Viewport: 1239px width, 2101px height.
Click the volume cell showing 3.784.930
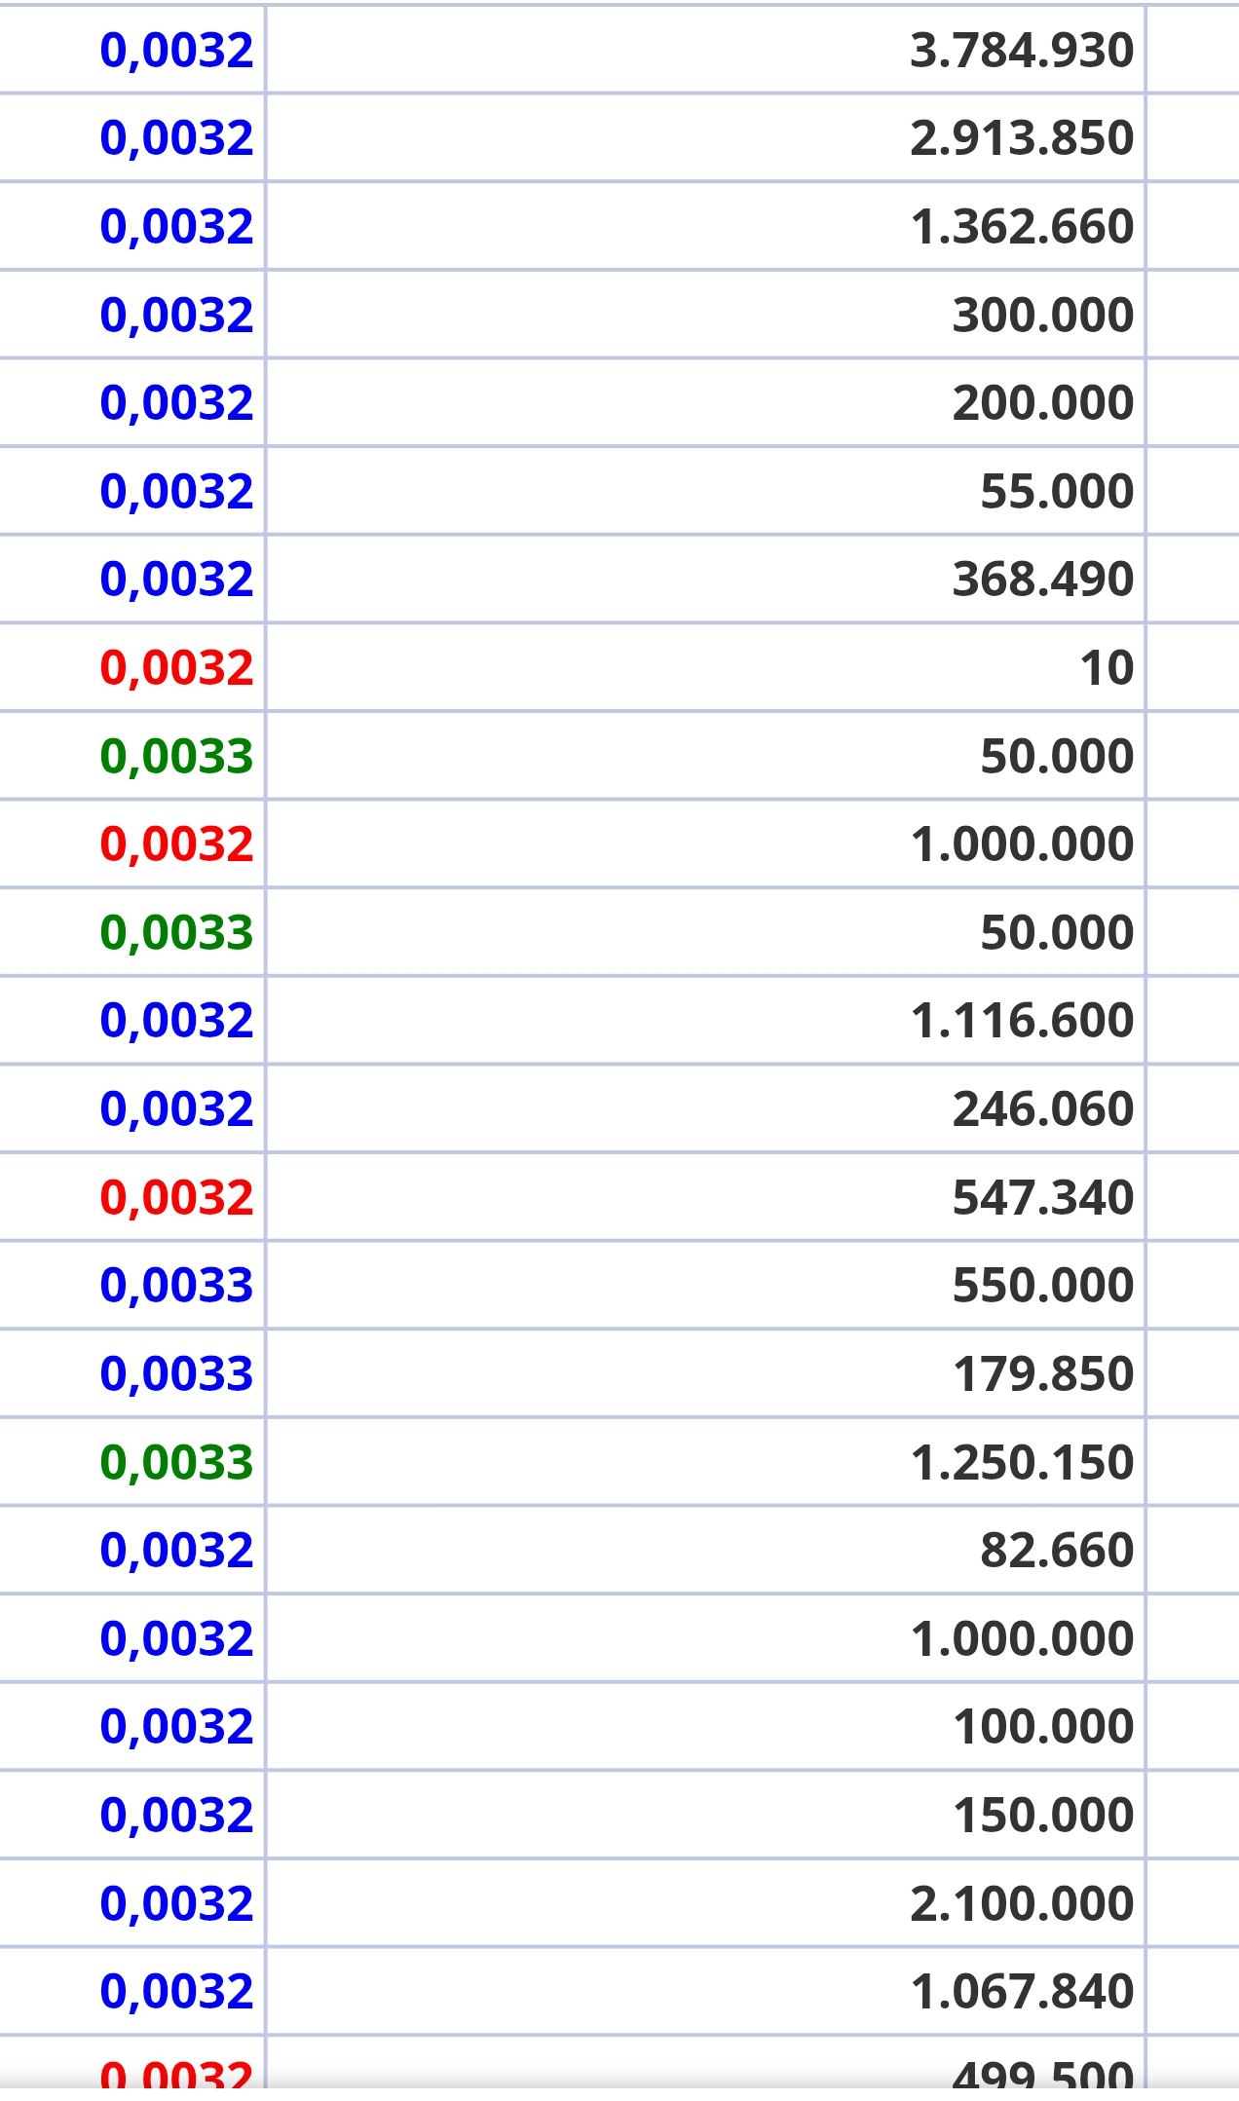click(x=705, y=50)
